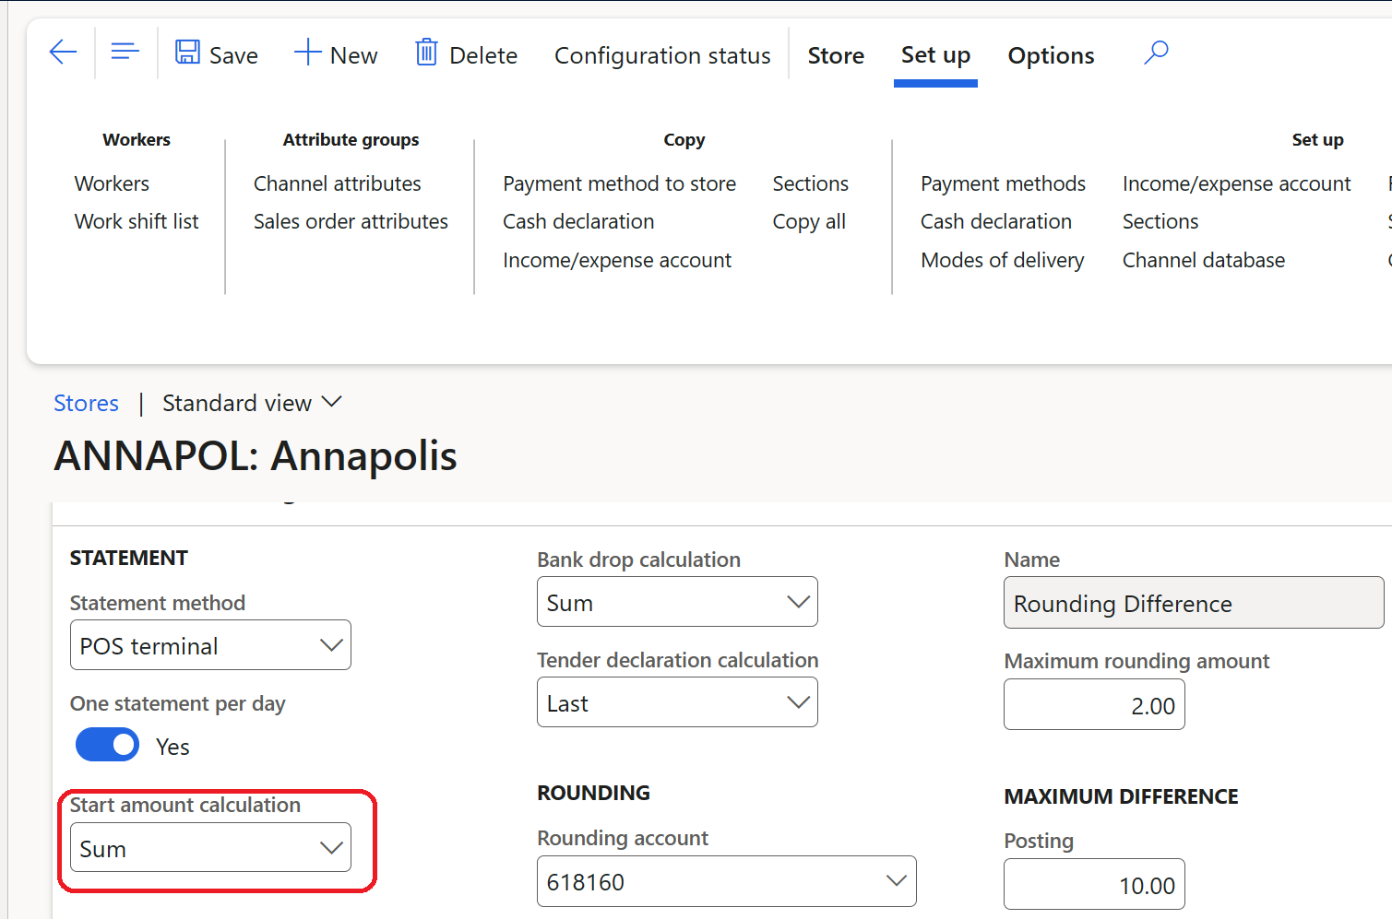1392x919 pixels.
Task: Save the store record
Action: (x=216, y=54)
